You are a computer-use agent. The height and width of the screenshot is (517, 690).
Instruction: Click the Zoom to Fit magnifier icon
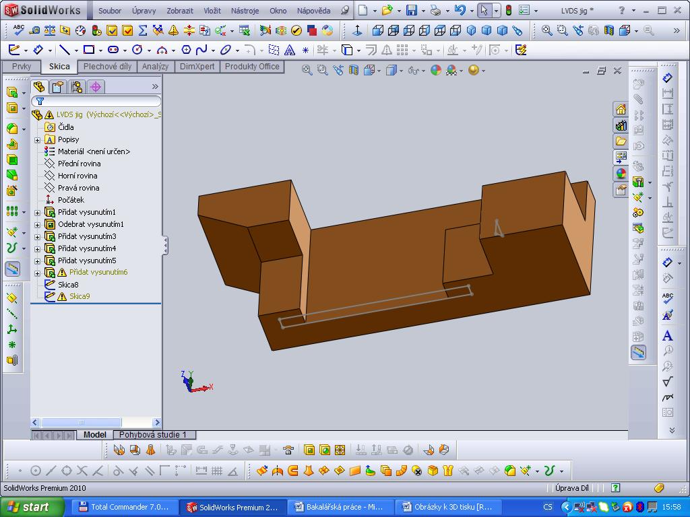[x=546, y=30]
